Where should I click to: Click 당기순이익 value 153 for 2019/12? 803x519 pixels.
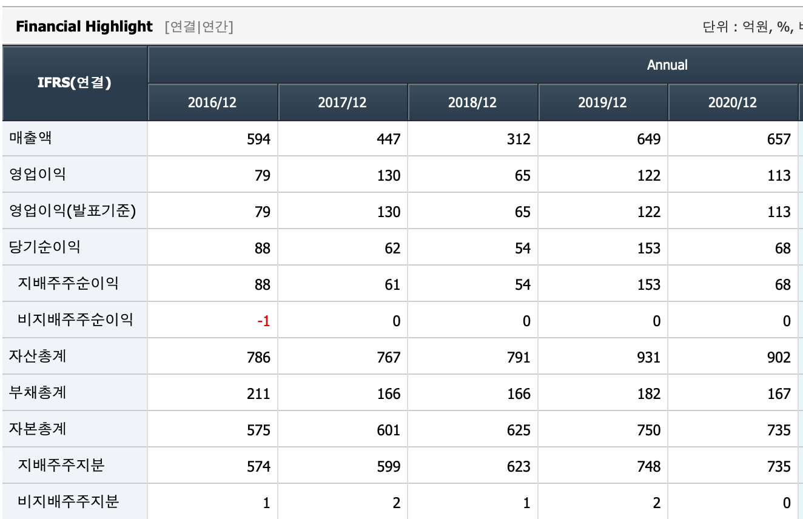(x=648, y=249)
